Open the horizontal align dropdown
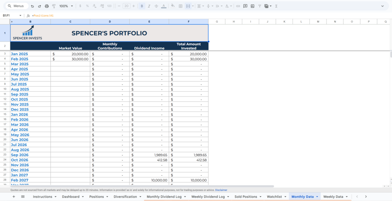The height and width of the screenshot is (201, 392). [200, 6]
